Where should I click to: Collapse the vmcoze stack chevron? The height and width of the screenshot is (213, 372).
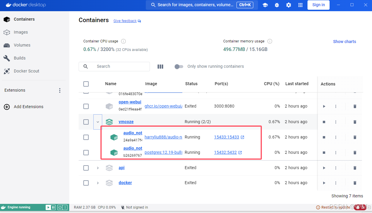[x=98, y=122]
